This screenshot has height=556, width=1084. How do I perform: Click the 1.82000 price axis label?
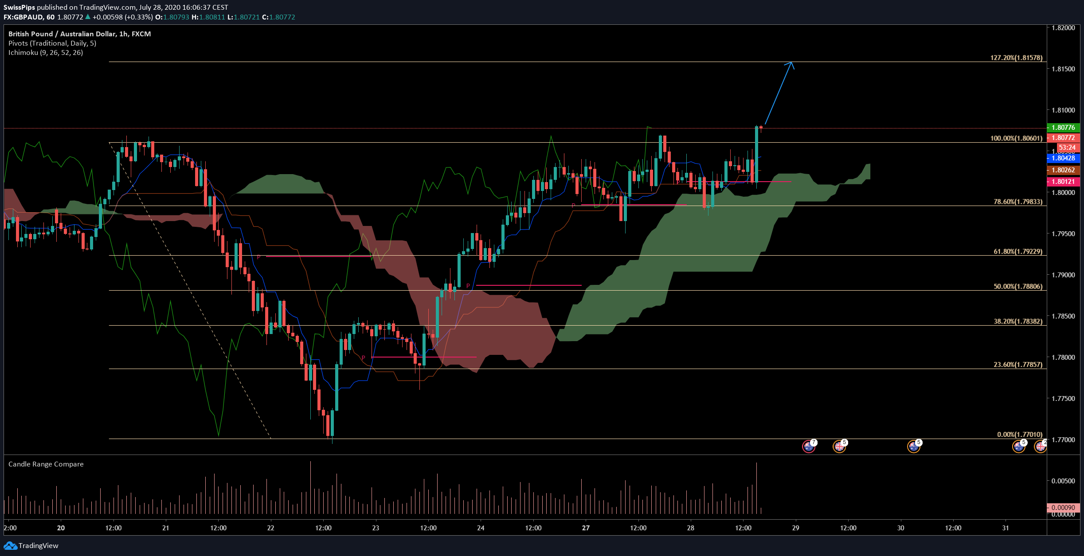[x=1063, y=27]
